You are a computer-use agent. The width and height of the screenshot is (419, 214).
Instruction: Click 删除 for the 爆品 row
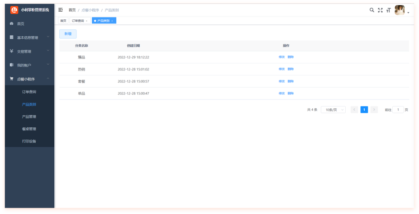[x=291, y=57]
